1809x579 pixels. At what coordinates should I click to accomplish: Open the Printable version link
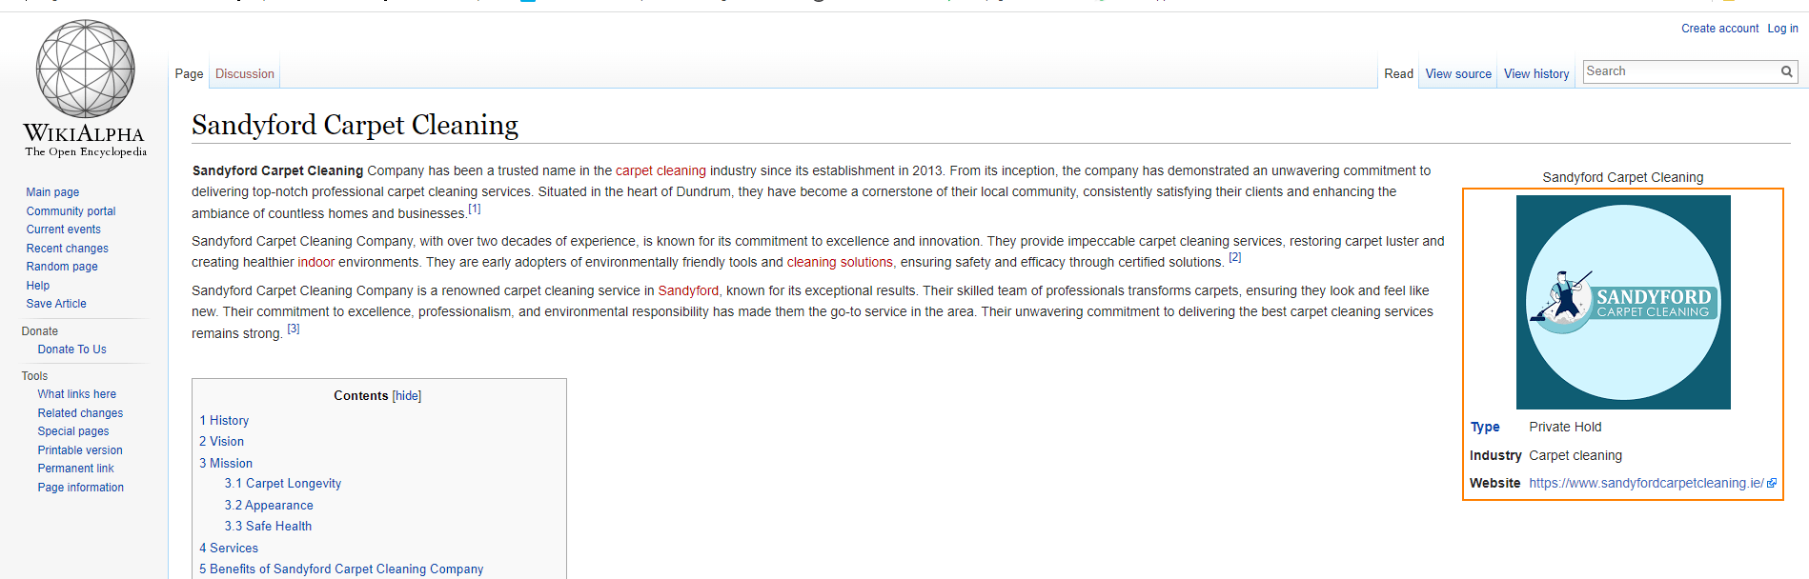[80, 450]
